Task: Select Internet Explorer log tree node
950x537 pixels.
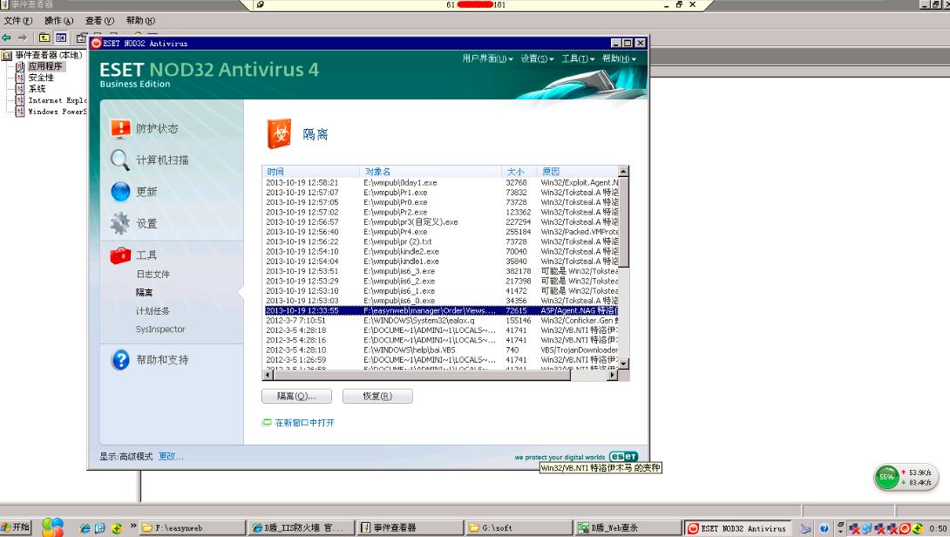Action: coord(57,100)
